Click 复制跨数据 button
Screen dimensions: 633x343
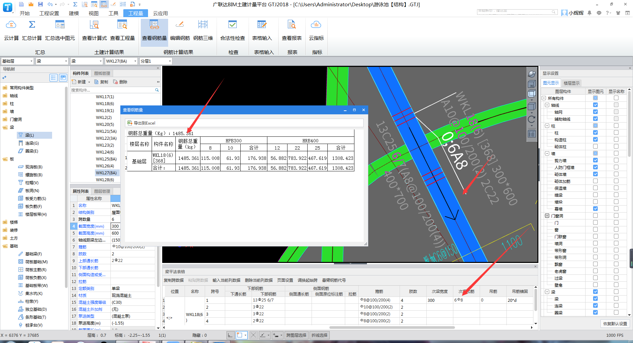(x=174, y=280)
